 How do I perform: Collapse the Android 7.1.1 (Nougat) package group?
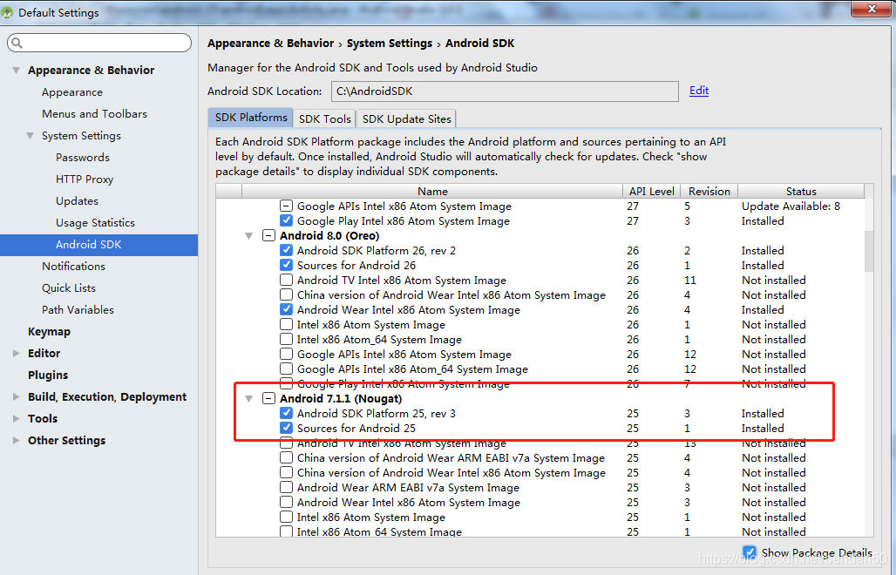click(249, 398)
